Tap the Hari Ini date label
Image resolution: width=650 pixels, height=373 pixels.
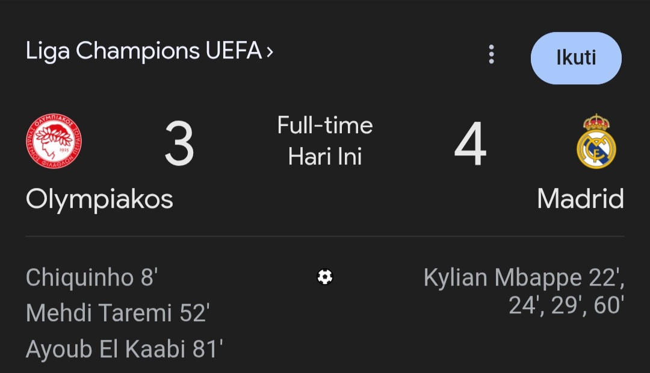[x=325, y=157]
